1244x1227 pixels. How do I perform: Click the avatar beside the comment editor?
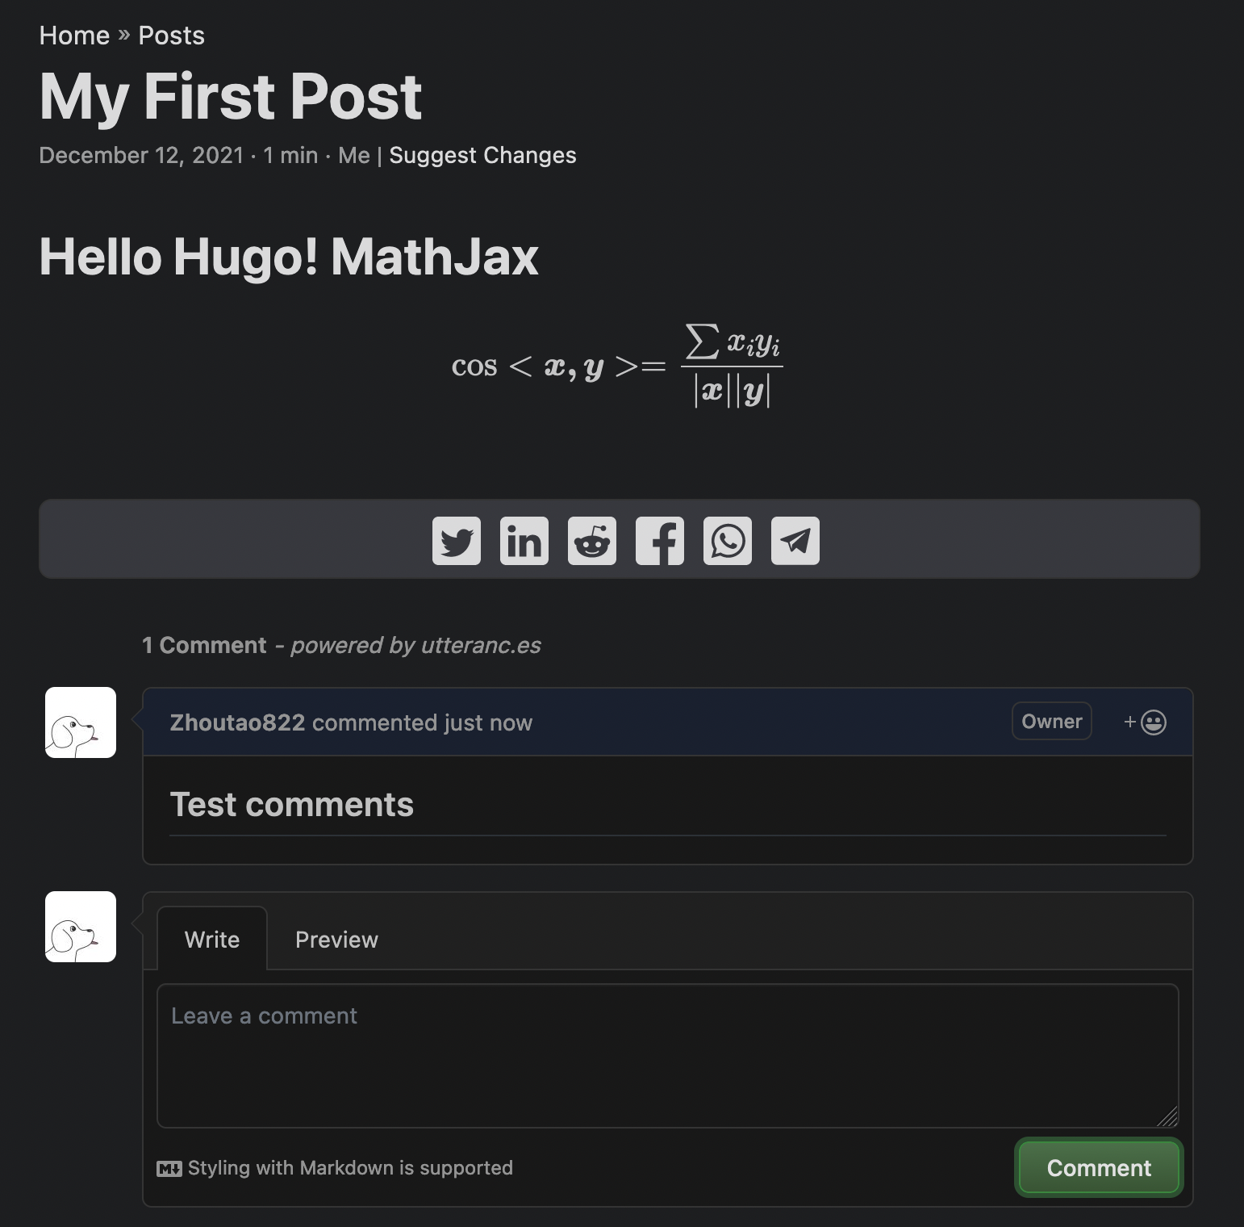[x=81, y=927]
